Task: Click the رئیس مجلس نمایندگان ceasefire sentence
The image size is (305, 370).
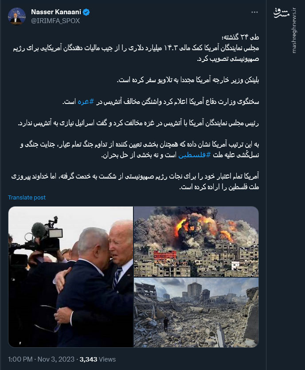Action: (138, 123)
